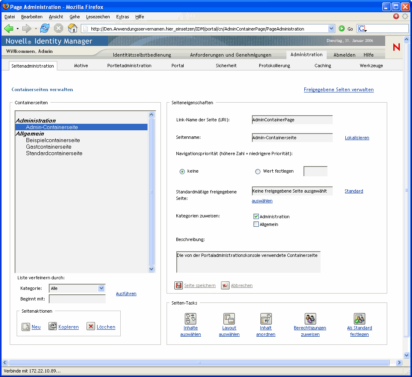Viewport: 412px width, 377px height.
Task: Uncheck the Administration category checkbox
Action: pyautogui.click(x=256, y=217)
